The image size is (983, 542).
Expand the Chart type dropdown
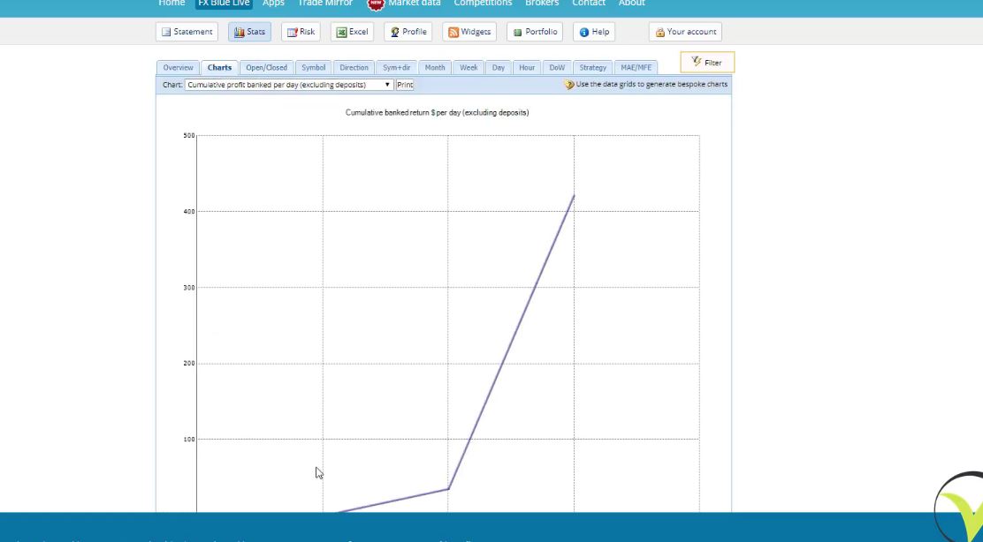pyautogui.click(x=289, y=85)
